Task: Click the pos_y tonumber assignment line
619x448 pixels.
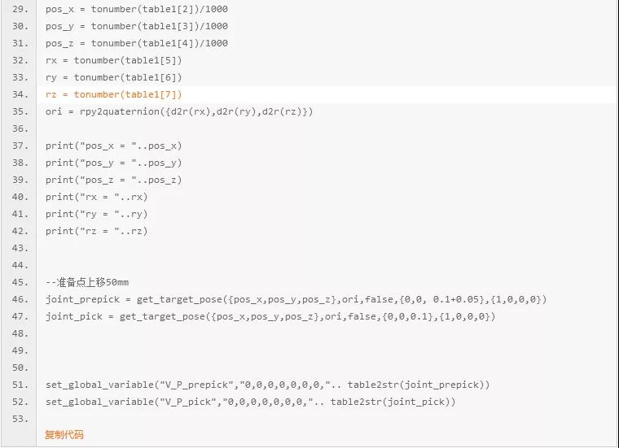Action: [x=137, y=26]
